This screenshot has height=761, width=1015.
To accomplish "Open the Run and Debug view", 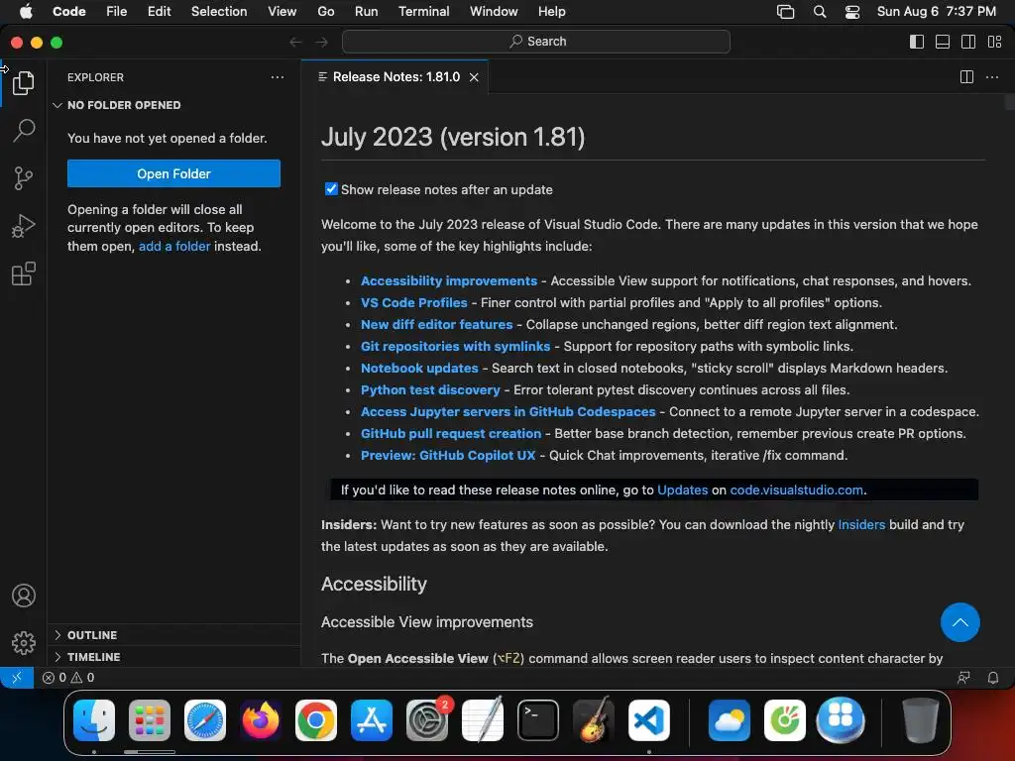I will click(x=24, y=226).
